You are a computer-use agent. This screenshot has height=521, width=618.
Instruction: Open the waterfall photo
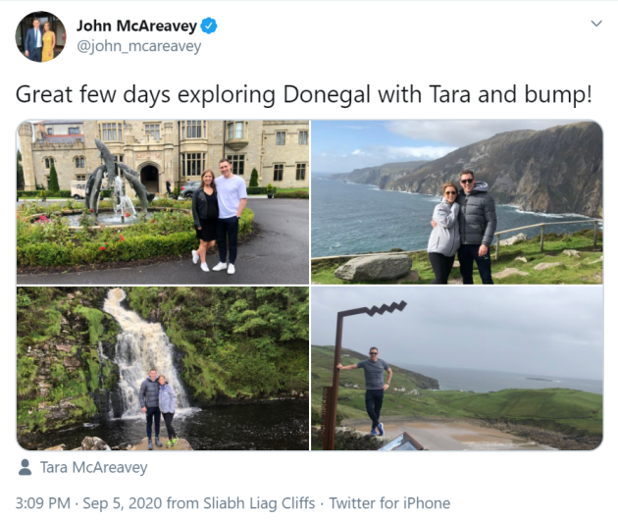(x=163, y=369)
